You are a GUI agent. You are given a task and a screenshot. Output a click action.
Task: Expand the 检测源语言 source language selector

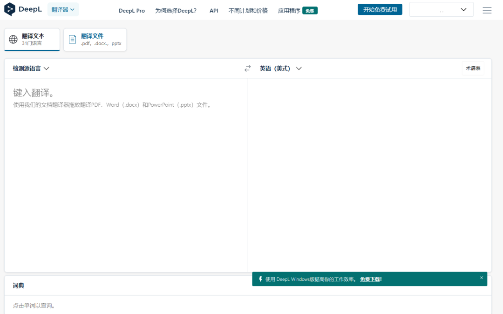tap(31, 68)
